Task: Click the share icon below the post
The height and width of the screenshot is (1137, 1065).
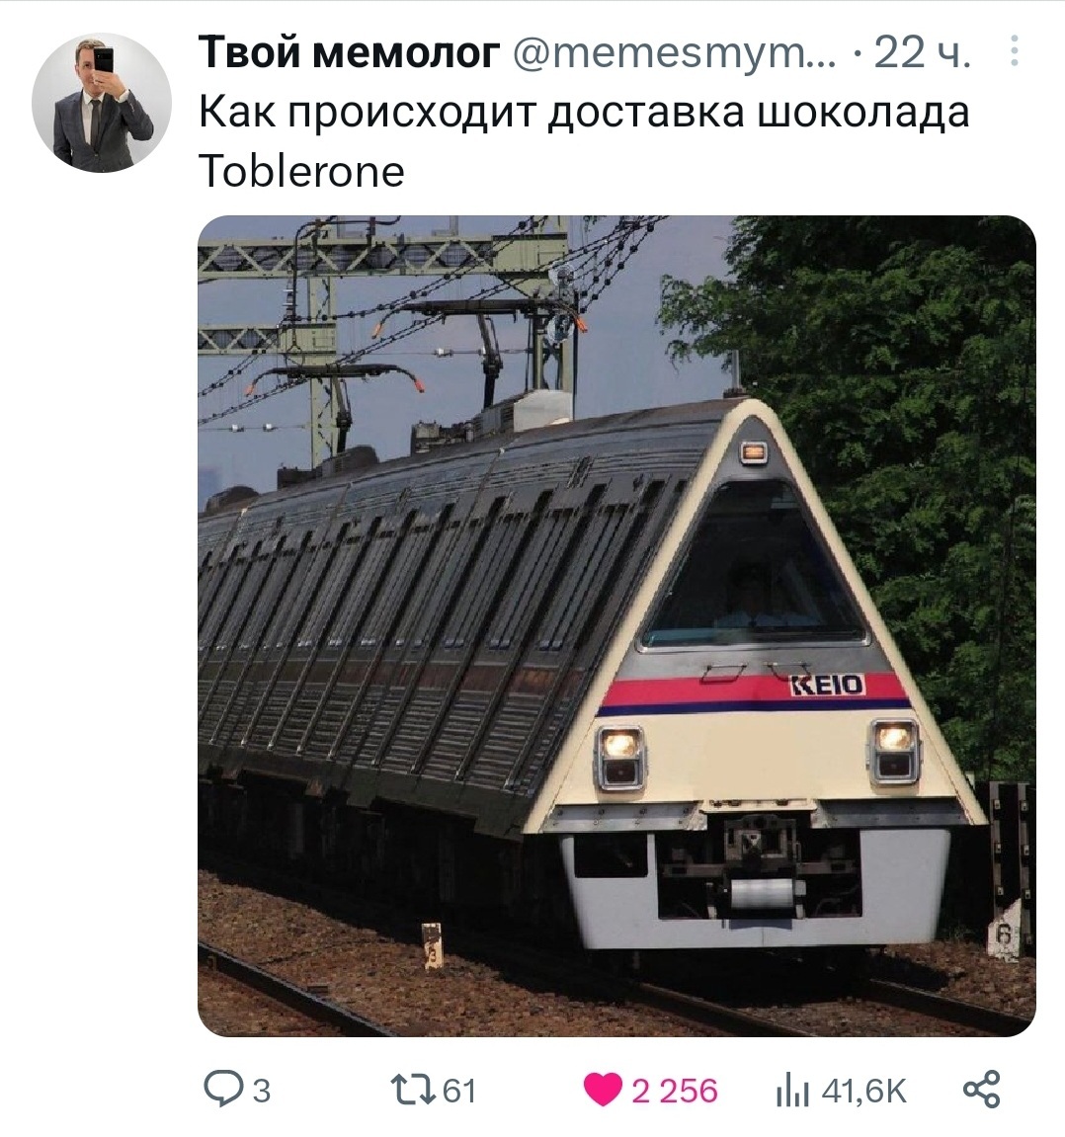Action: pyautogui.click(x=982, y=1090)
